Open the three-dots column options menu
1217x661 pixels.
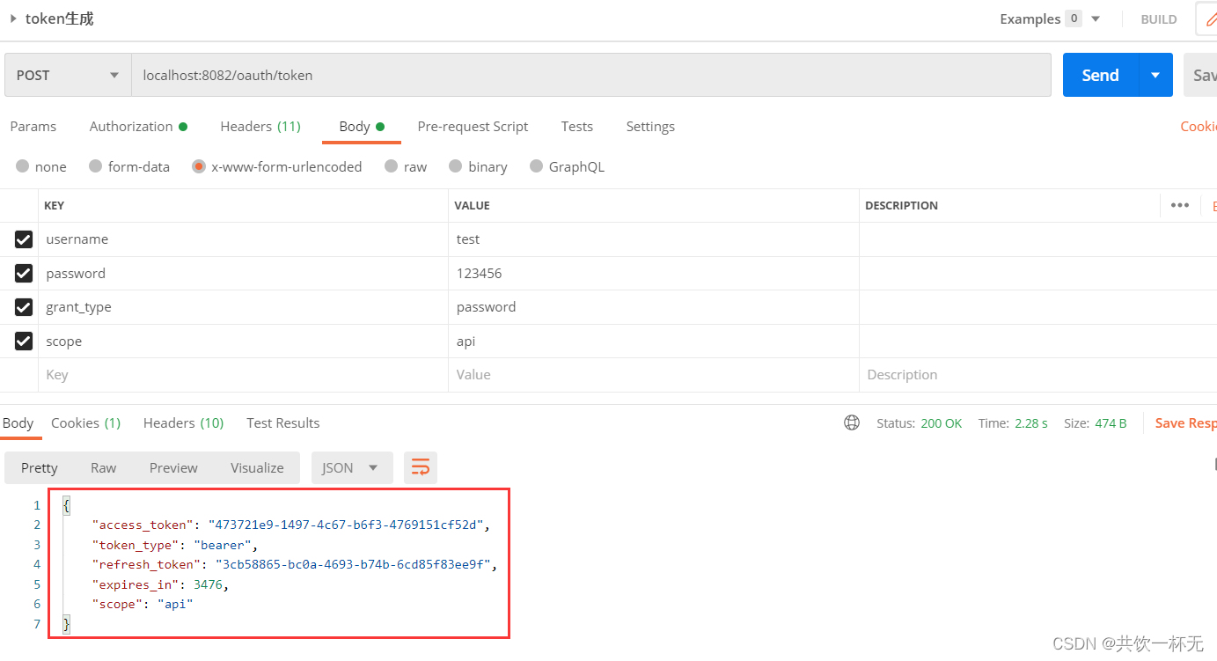pyautogui.click(x=1180, y=205)
